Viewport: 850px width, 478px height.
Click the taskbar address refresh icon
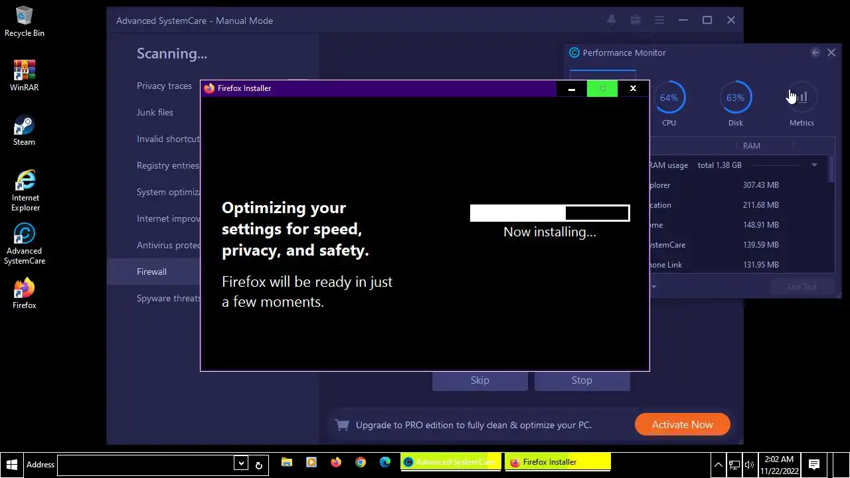[259, 465]
